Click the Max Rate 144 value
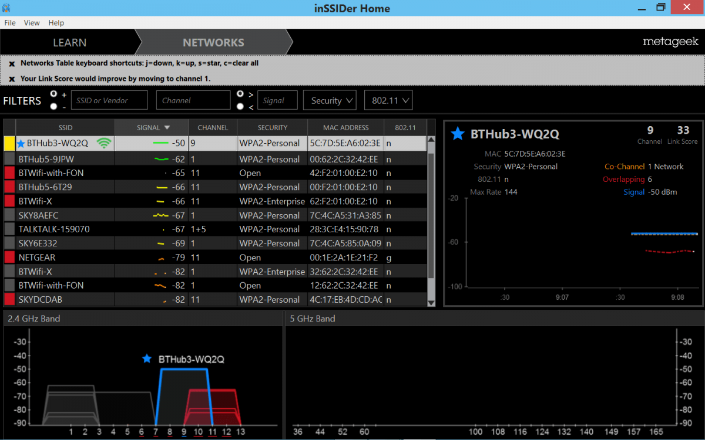 tap(511, 192)
